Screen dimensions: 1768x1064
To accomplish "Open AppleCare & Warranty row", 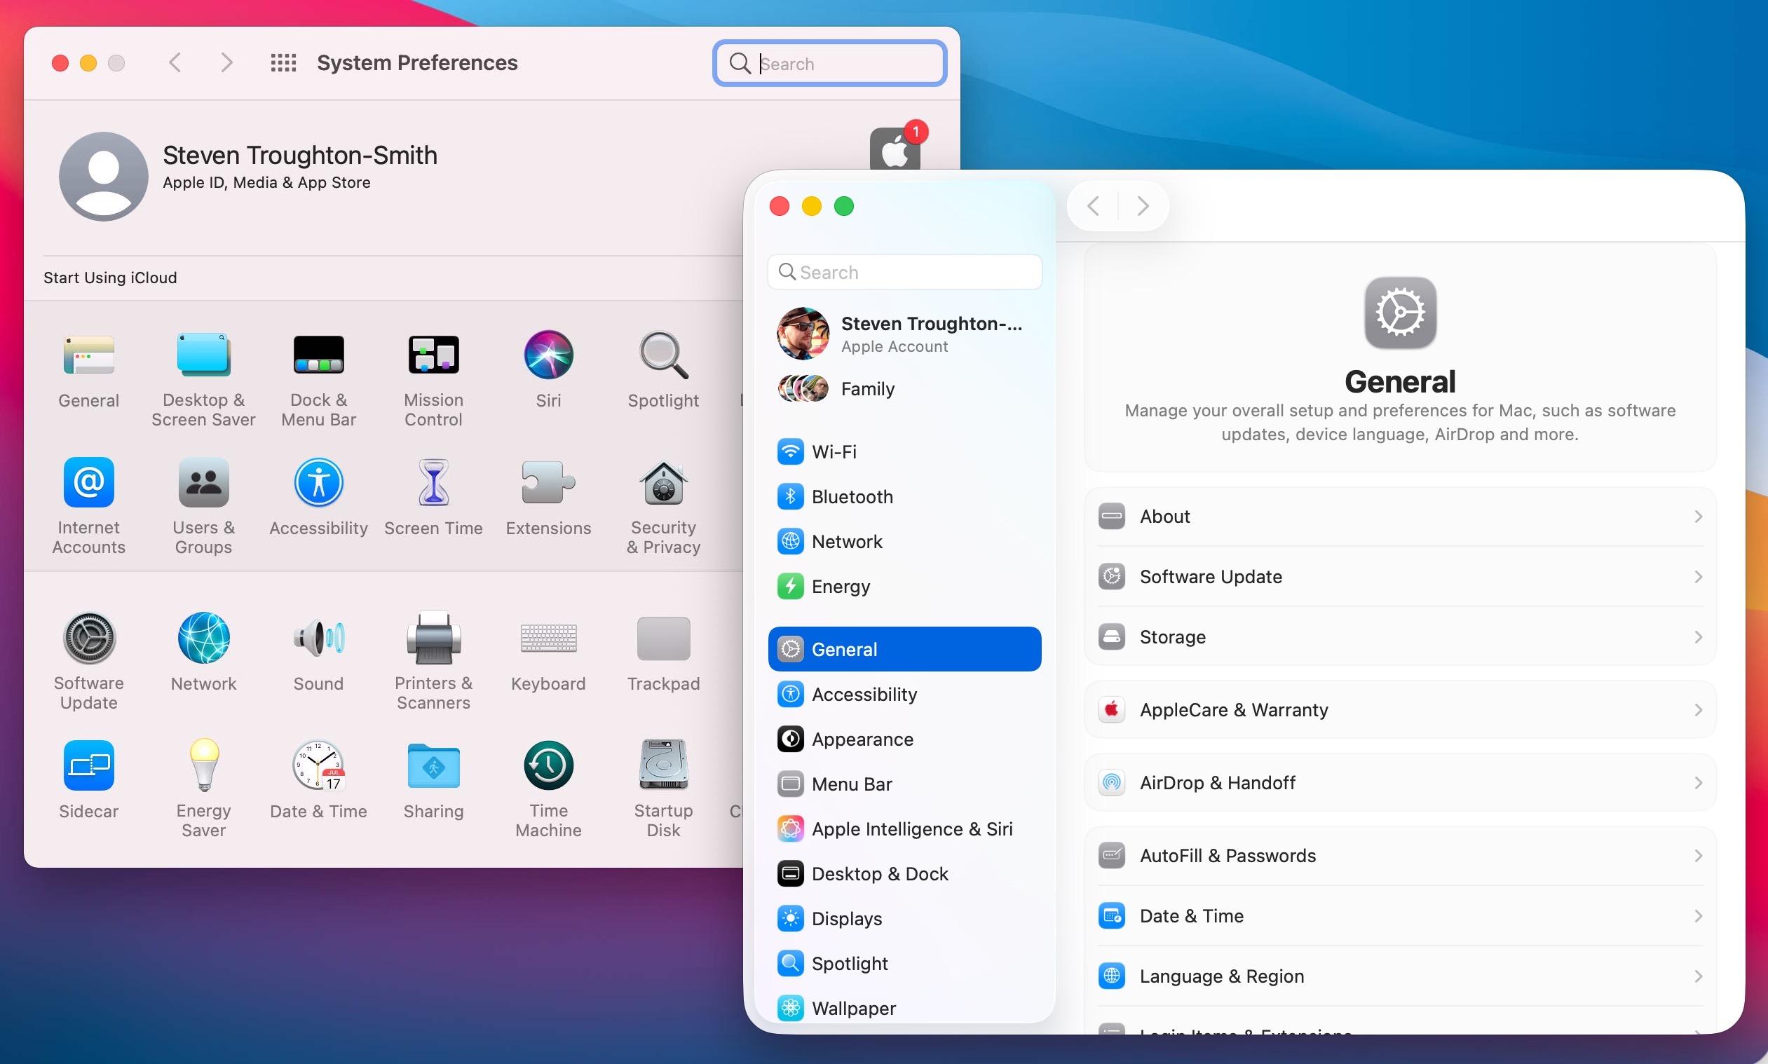I will coord(1400,710).
